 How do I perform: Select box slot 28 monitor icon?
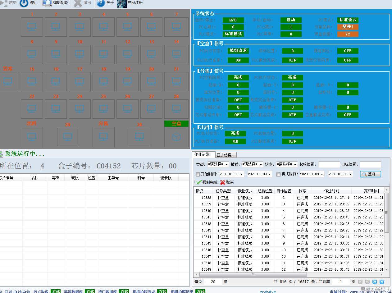point(176,109)
